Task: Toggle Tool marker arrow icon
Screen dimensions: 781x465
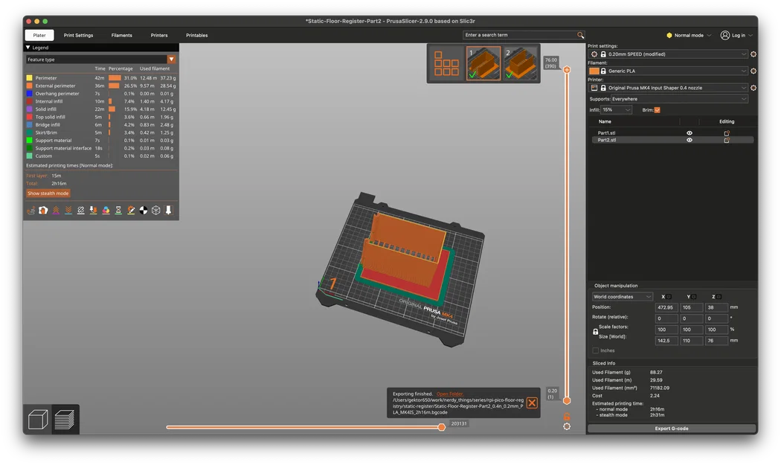Action: pyautogui.click(x=168, y=211)
